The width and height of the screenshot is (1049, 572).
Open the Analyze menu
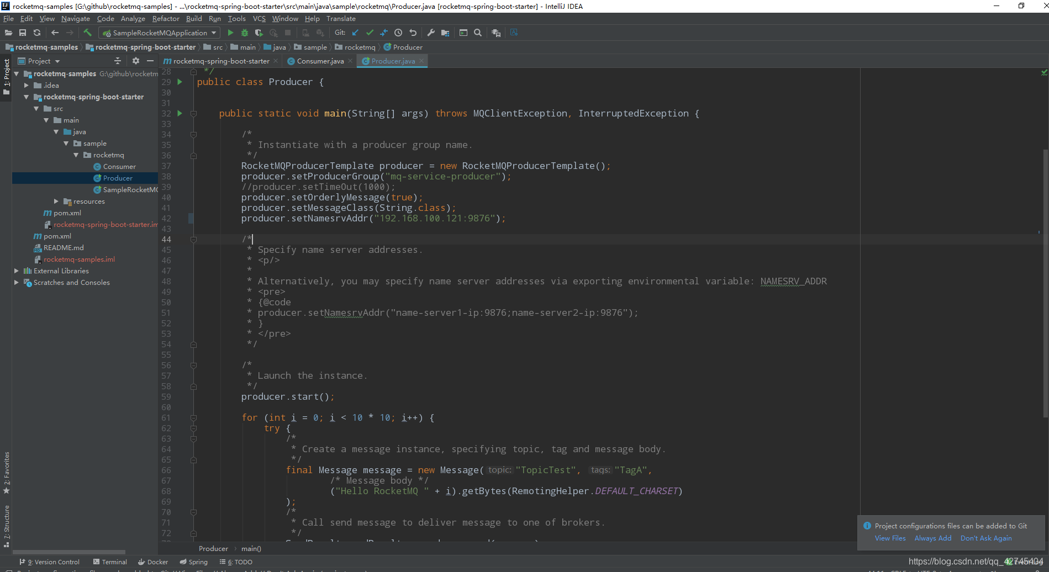(133, 18)
